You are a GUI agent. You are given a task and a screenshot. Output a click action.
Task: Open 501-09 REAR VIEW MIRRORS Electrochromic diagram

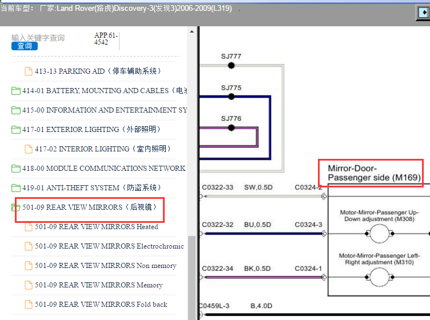click(109, 246)
